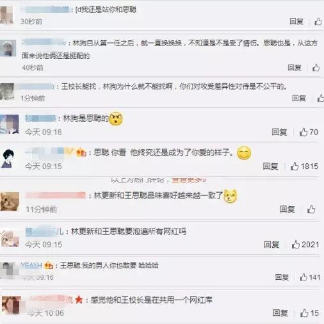This screenshot has height=324, width=324.
Task: Like the comment posted 30秒前
Action: (318, 21)
